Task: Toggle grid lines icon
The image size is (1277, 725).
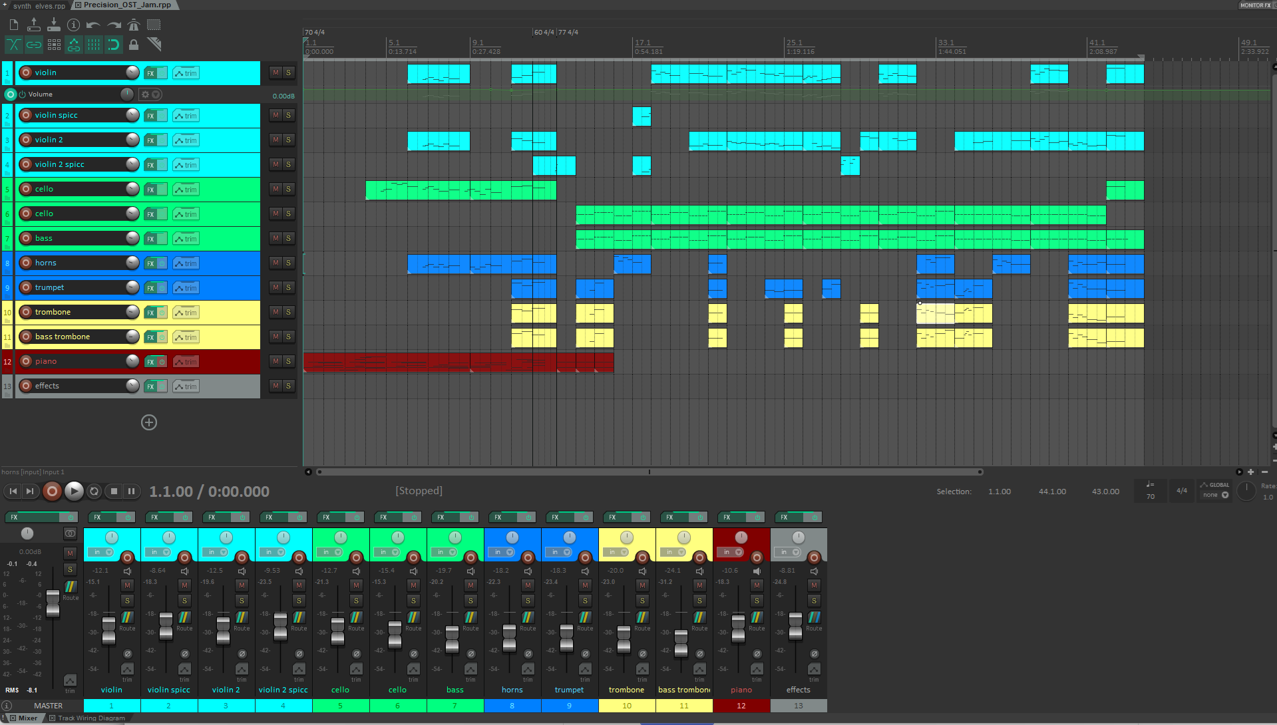Action: pyautogui.click(x=94, y=45)
